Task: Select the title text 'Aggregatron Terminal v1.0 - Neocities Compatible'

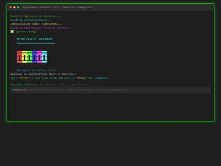Action: pos(57,7)
